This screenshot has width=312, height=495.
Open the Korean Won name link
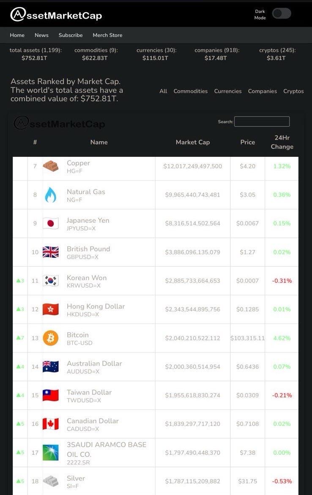(87, 278)
